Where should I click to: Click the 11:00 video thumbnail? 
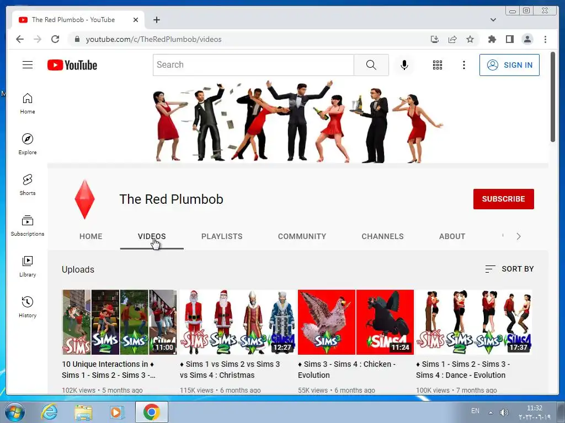(x=119, y=322)
